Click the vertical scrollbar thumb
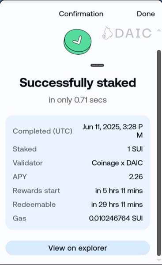The image size is (162, 265). pos(158,153)
